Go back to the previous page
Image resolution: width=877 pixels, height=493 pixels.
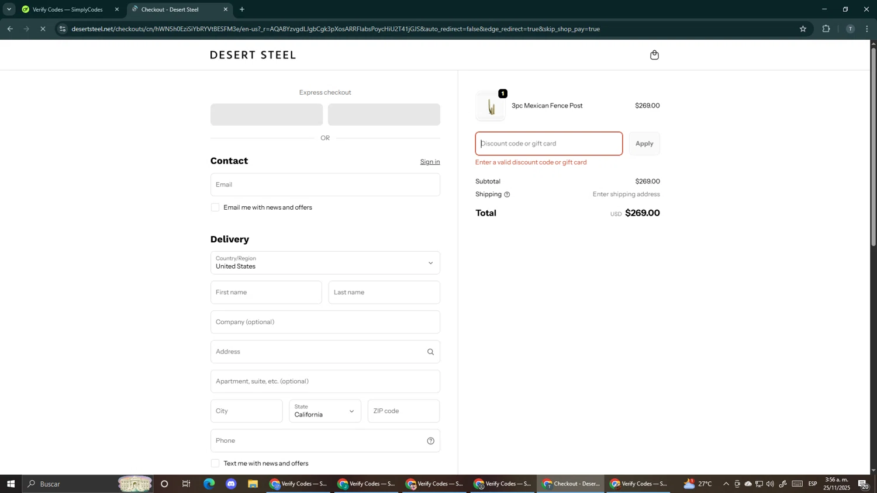[x=10, y=29]
